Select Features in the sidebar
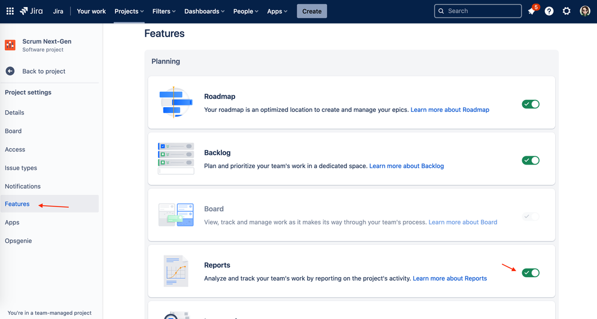597x319 pixels. (50, 204)
